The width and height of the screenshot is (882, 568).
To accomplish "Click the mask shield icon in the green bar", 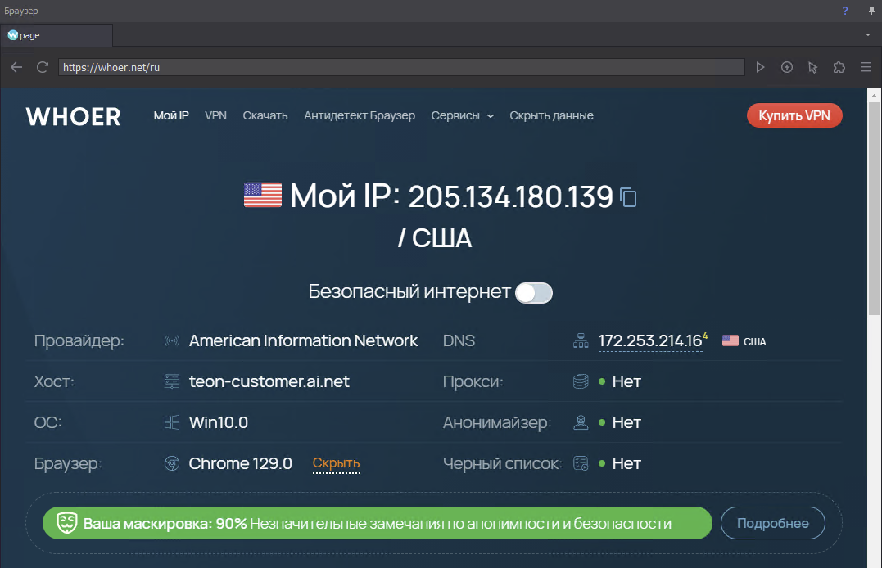I will [67, 523].
